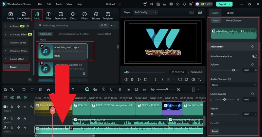Screen dimensions: 262x137
Task: Filter results by Sound Effect
Action: 104,34
